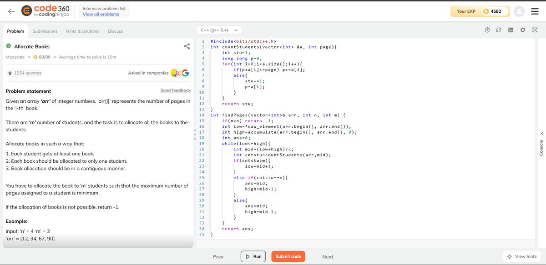This screenshot has height=265, width=546.
Task: Reset code with the refresh icon
Action: coord(498,30)
